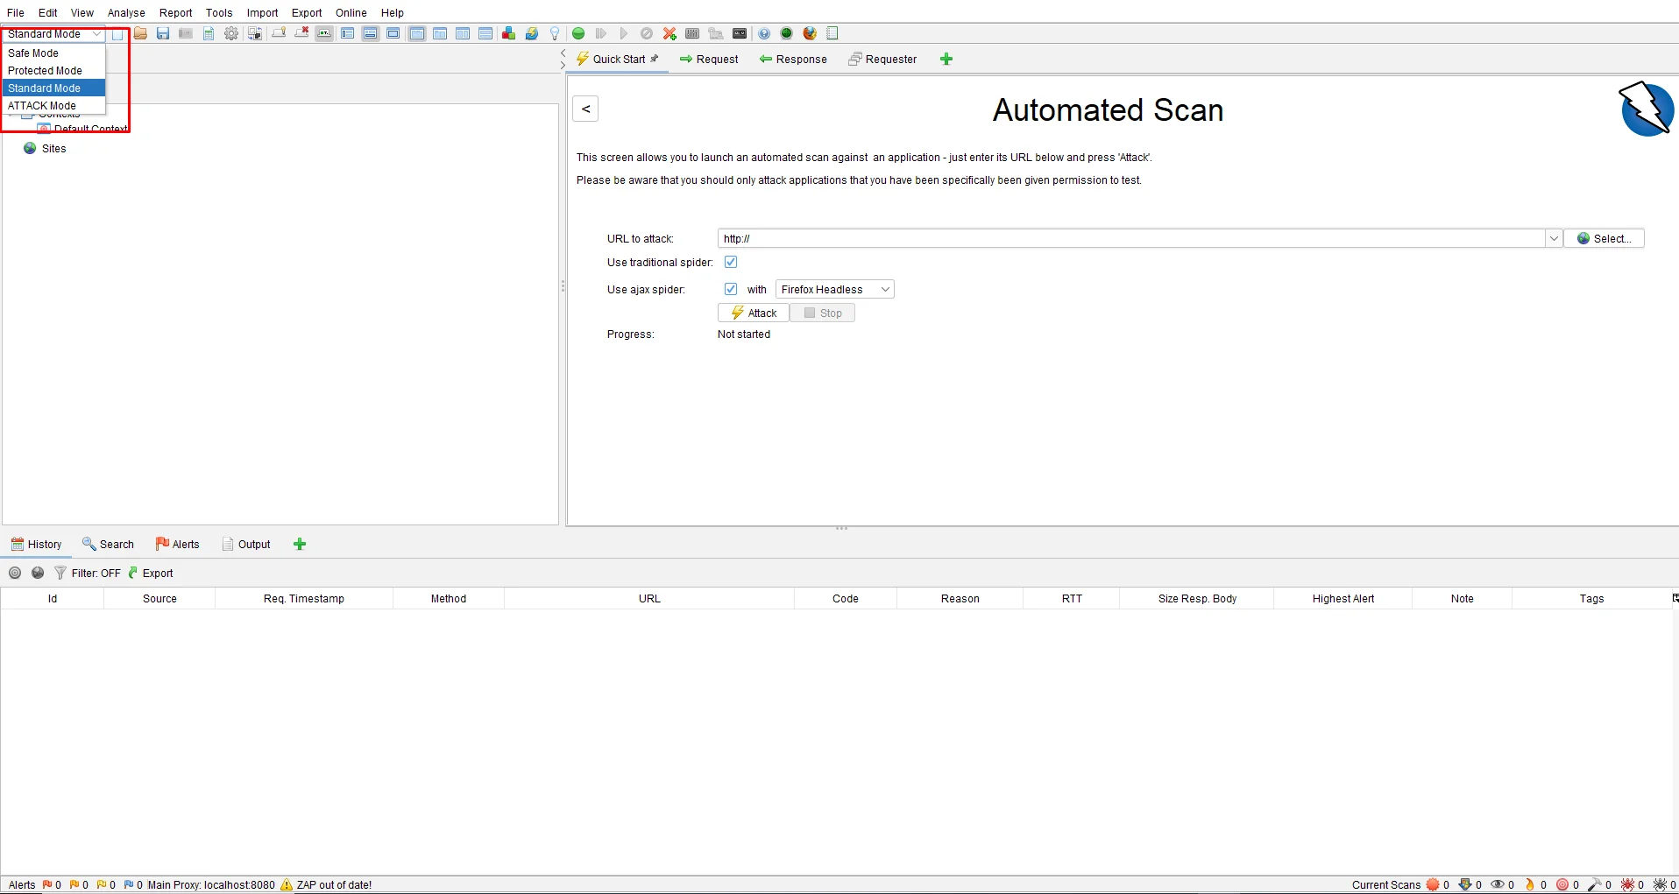The height and width of the screenshot is (894, 1679).
Task: Switch to the Alerts tab
Action: click(x=178, y=544)
